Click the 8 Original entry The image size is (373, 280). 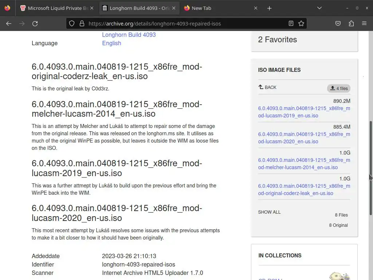(338, 225)
